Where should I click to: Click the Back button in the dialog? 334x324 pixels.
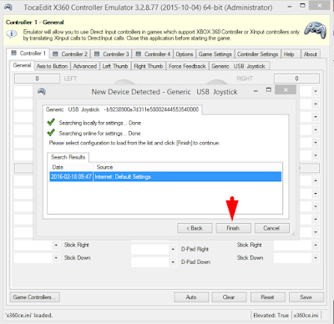pyautogui.click(x=195, y=228)
